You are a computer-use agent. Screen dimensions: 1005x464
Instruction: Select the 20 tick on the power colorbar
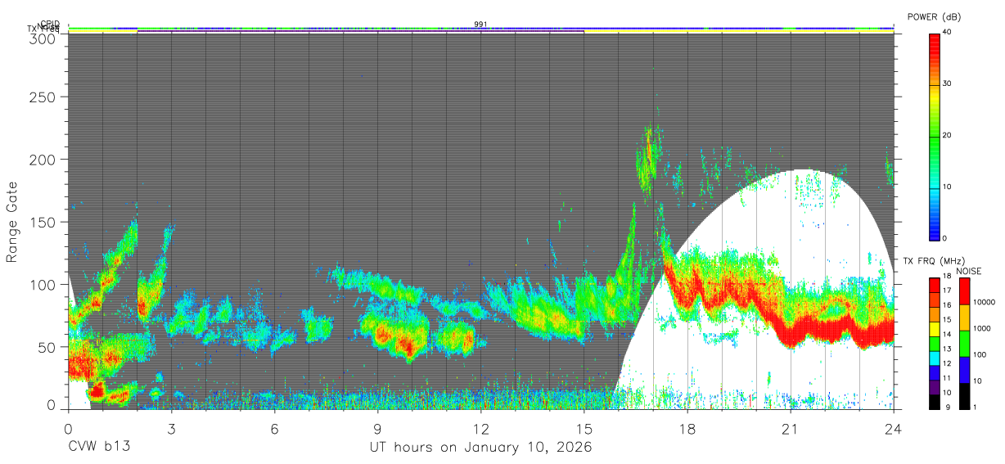pyautogui.click(x=946, y=135)
